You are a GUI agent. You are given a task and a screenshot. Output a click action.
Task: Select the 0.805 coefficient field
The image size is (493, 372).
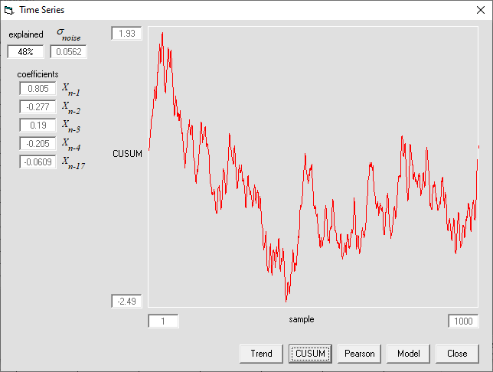coord(38,89)
